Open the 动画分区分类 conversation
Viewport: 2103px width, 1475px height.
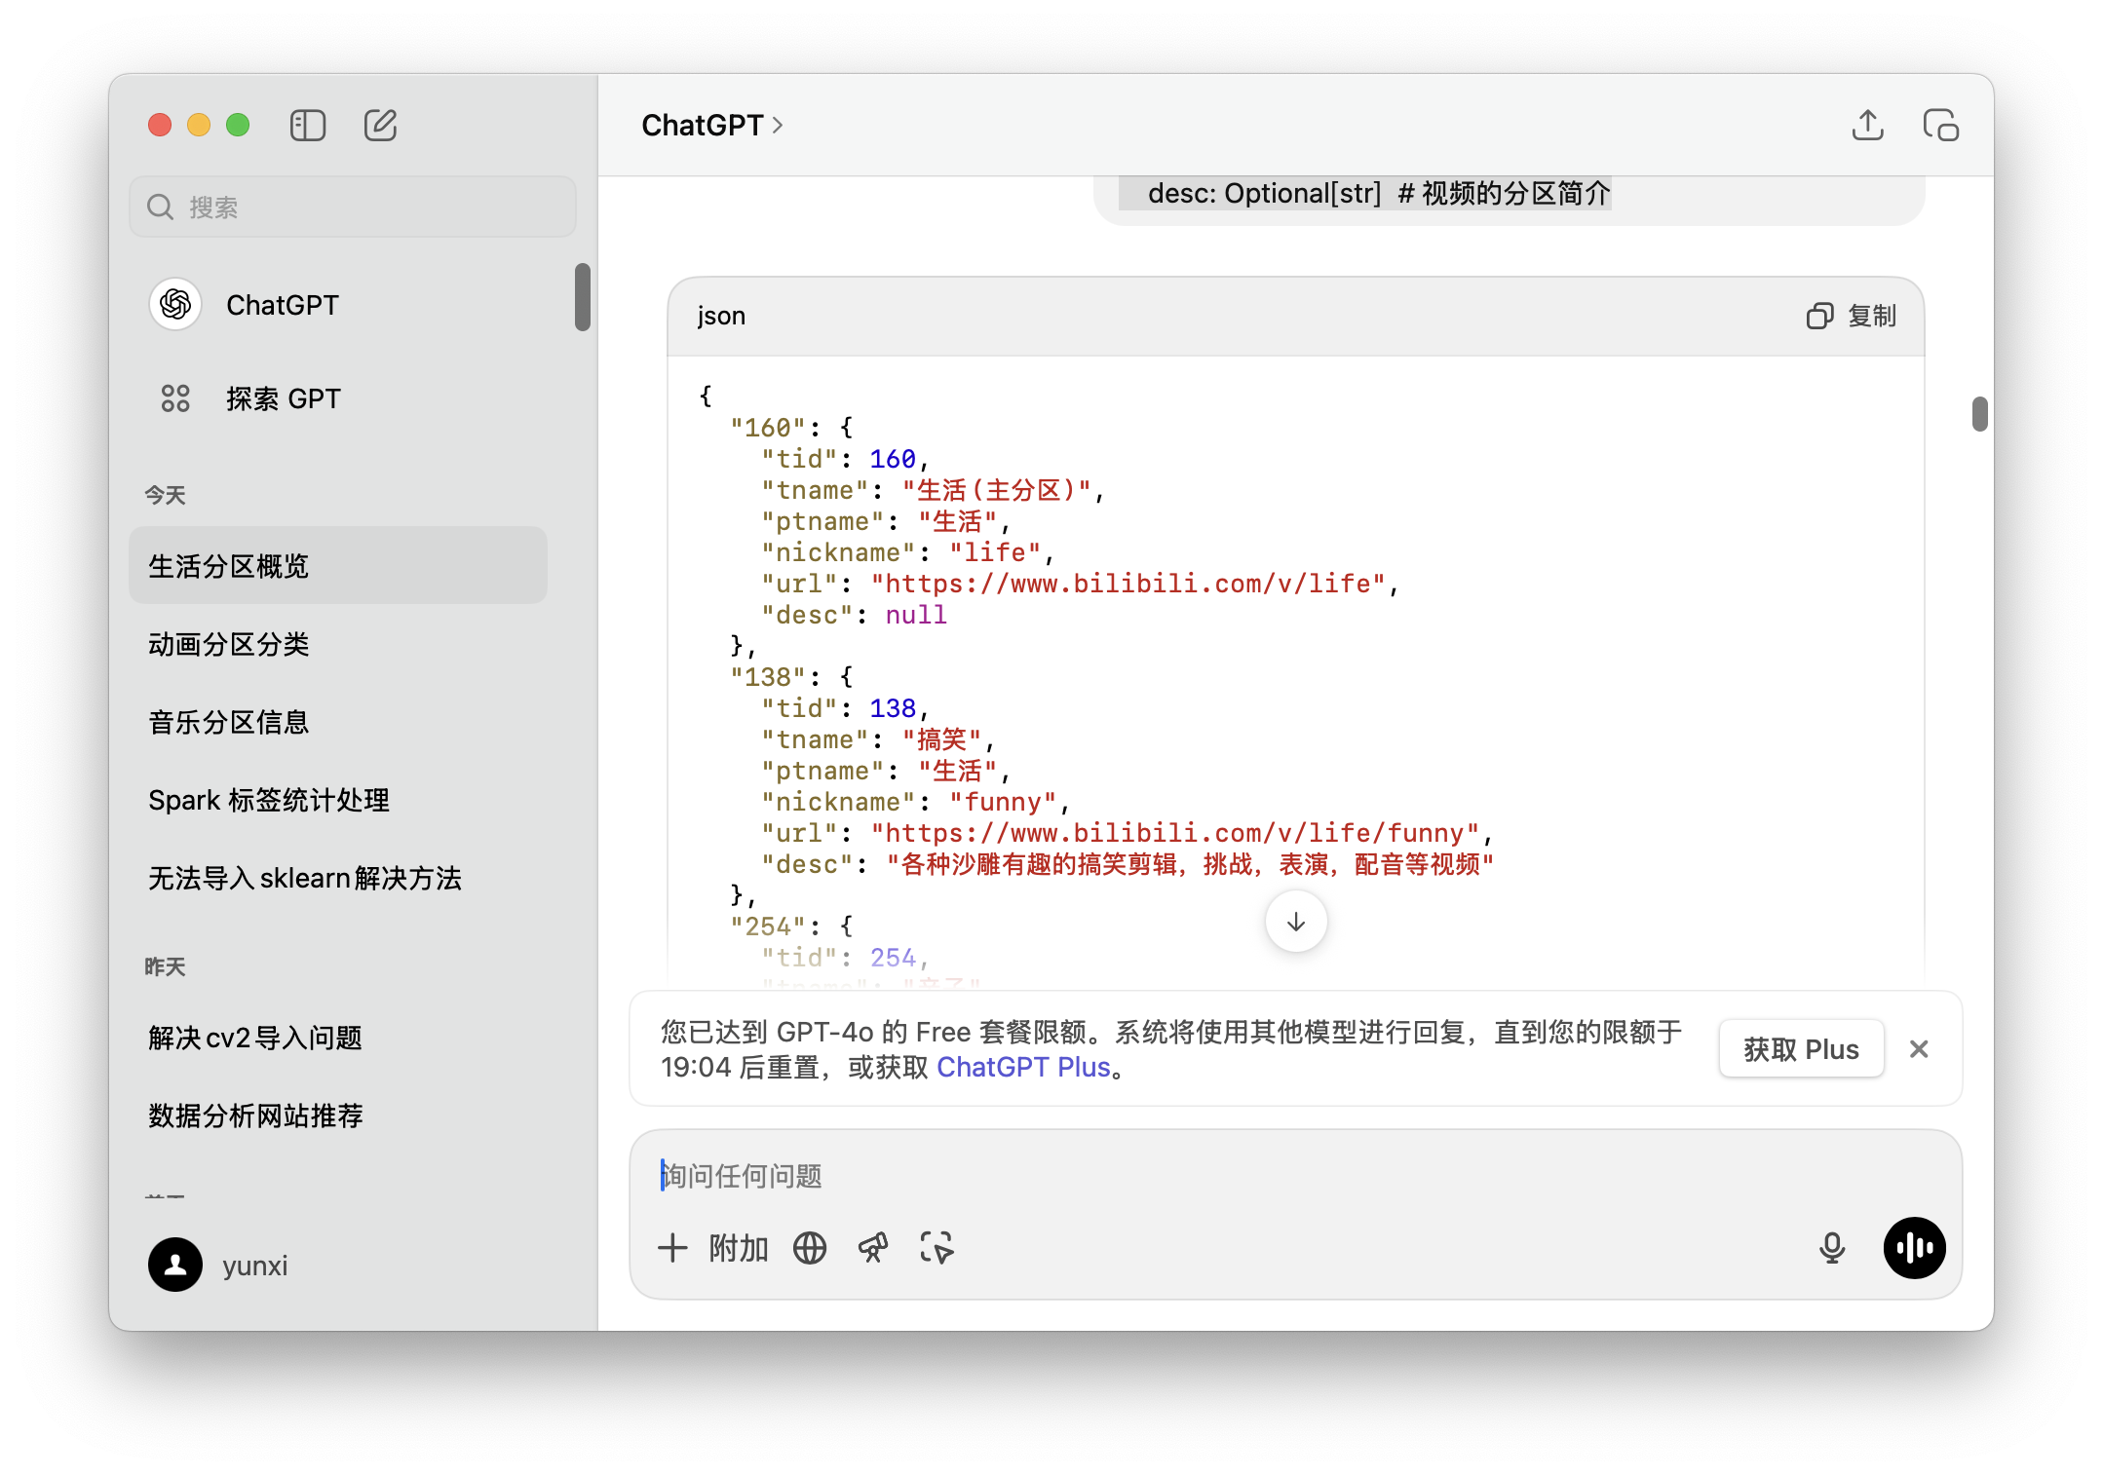point(338,644)
